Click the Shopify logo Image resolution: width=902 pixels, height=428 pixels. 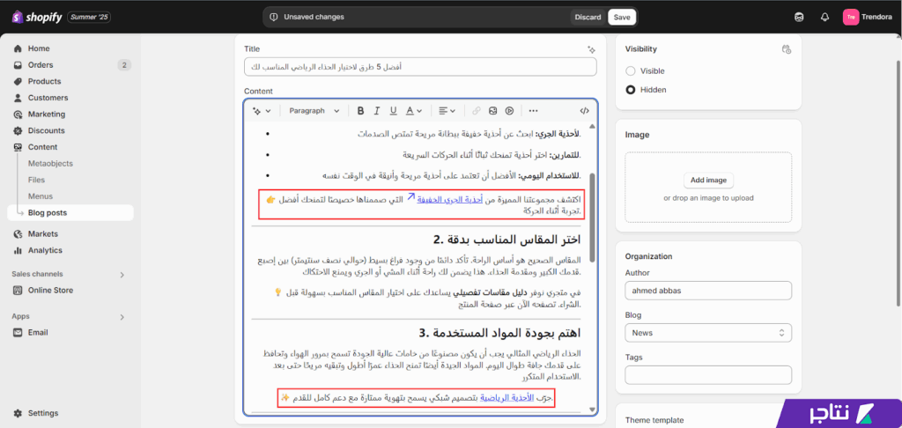point(36,18)
